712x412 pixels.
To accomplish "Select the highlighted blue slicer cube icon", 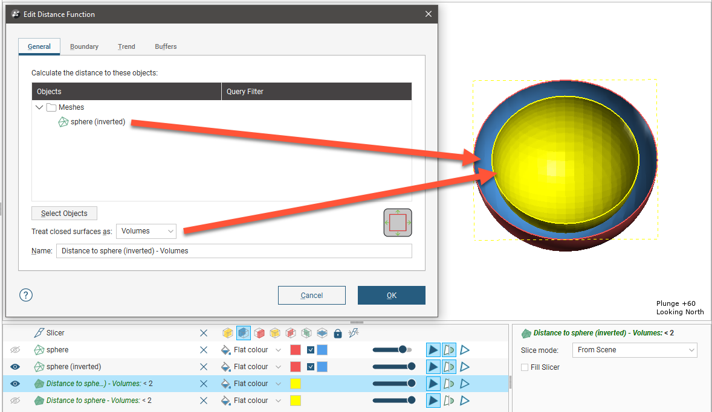I will click(244, 333).
